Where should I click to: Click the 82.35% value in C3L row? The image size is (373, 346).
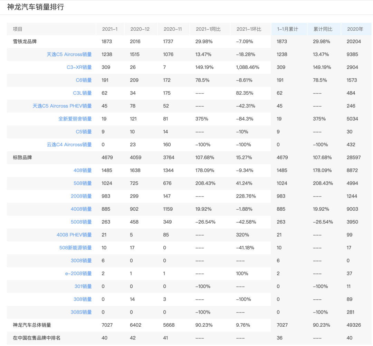[x=245, y=93]
